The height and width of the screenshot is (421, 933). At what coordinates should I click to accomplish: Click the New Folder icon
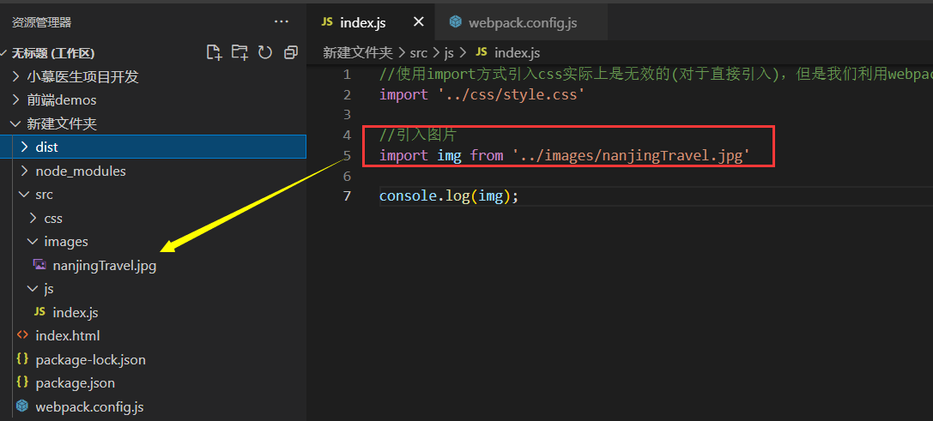239,52
